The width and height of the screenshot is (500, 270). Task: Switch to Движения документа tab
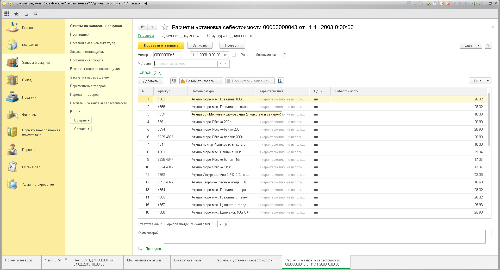[x=180, y=36]
